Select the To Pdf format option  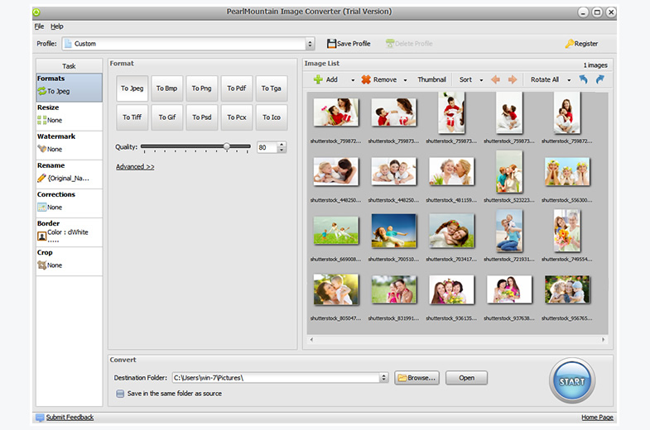click(x=237, y=88)
